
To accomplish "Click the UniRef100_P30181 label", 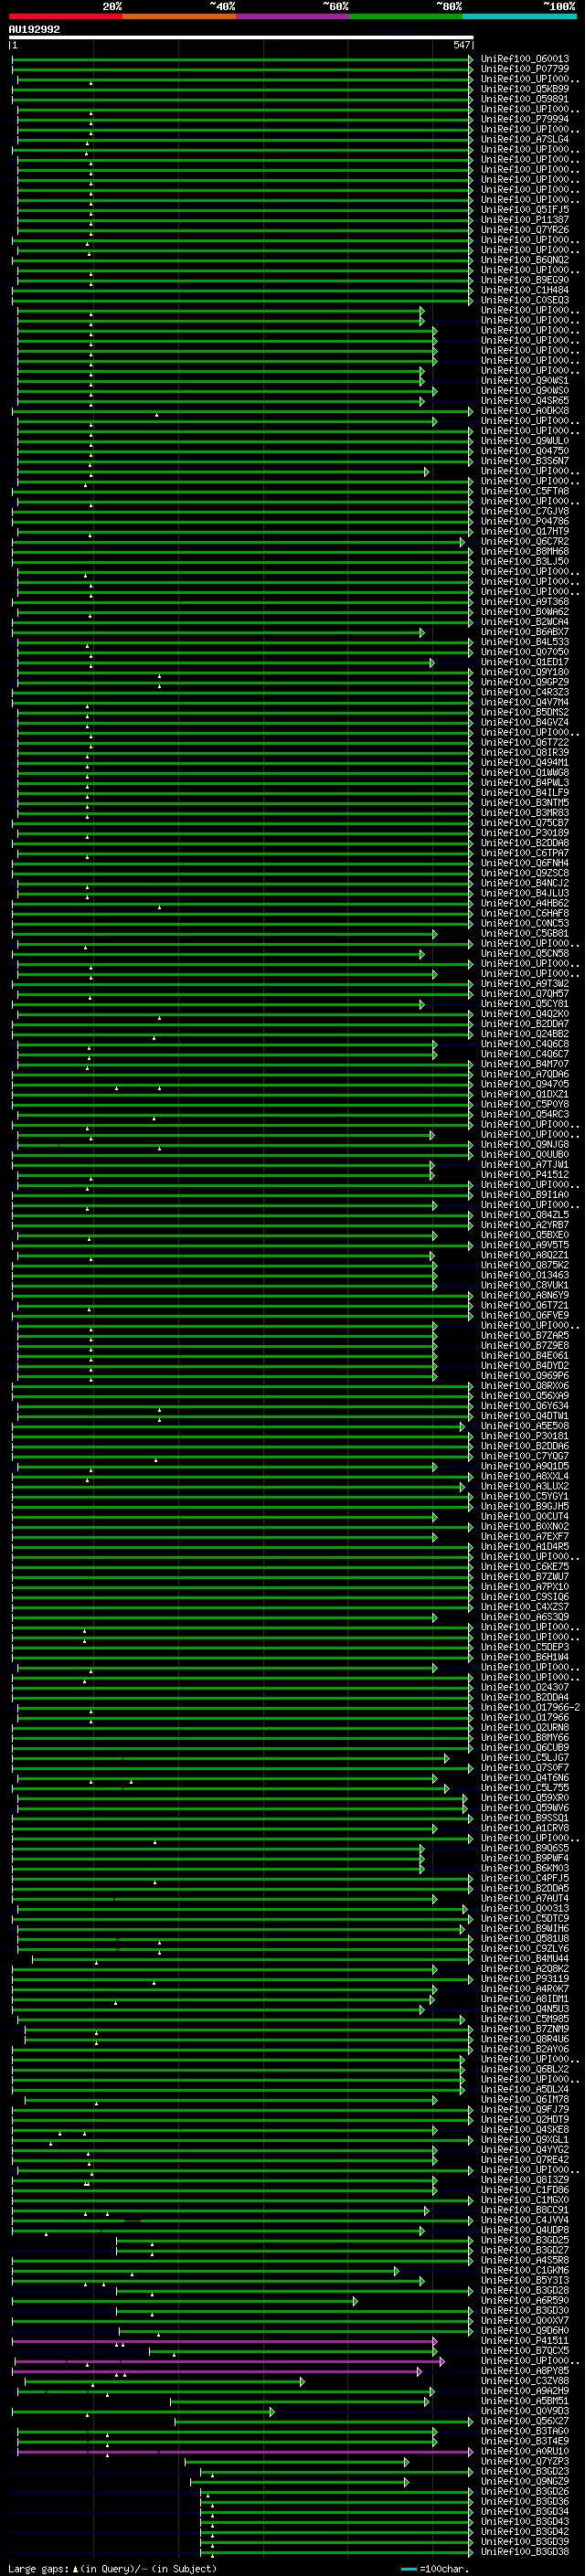I will [x=525, y=1436].
